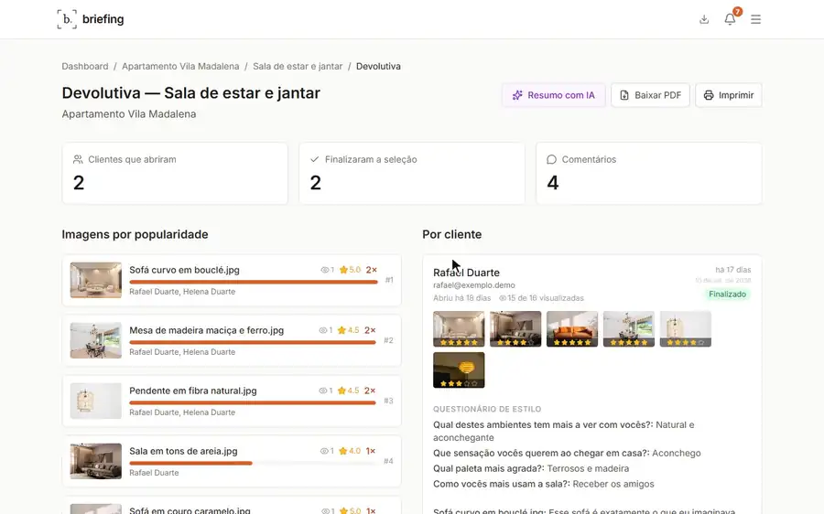
Task: Click the Comentários count 4
Action: pyautogui.click(x=553, y=183)
